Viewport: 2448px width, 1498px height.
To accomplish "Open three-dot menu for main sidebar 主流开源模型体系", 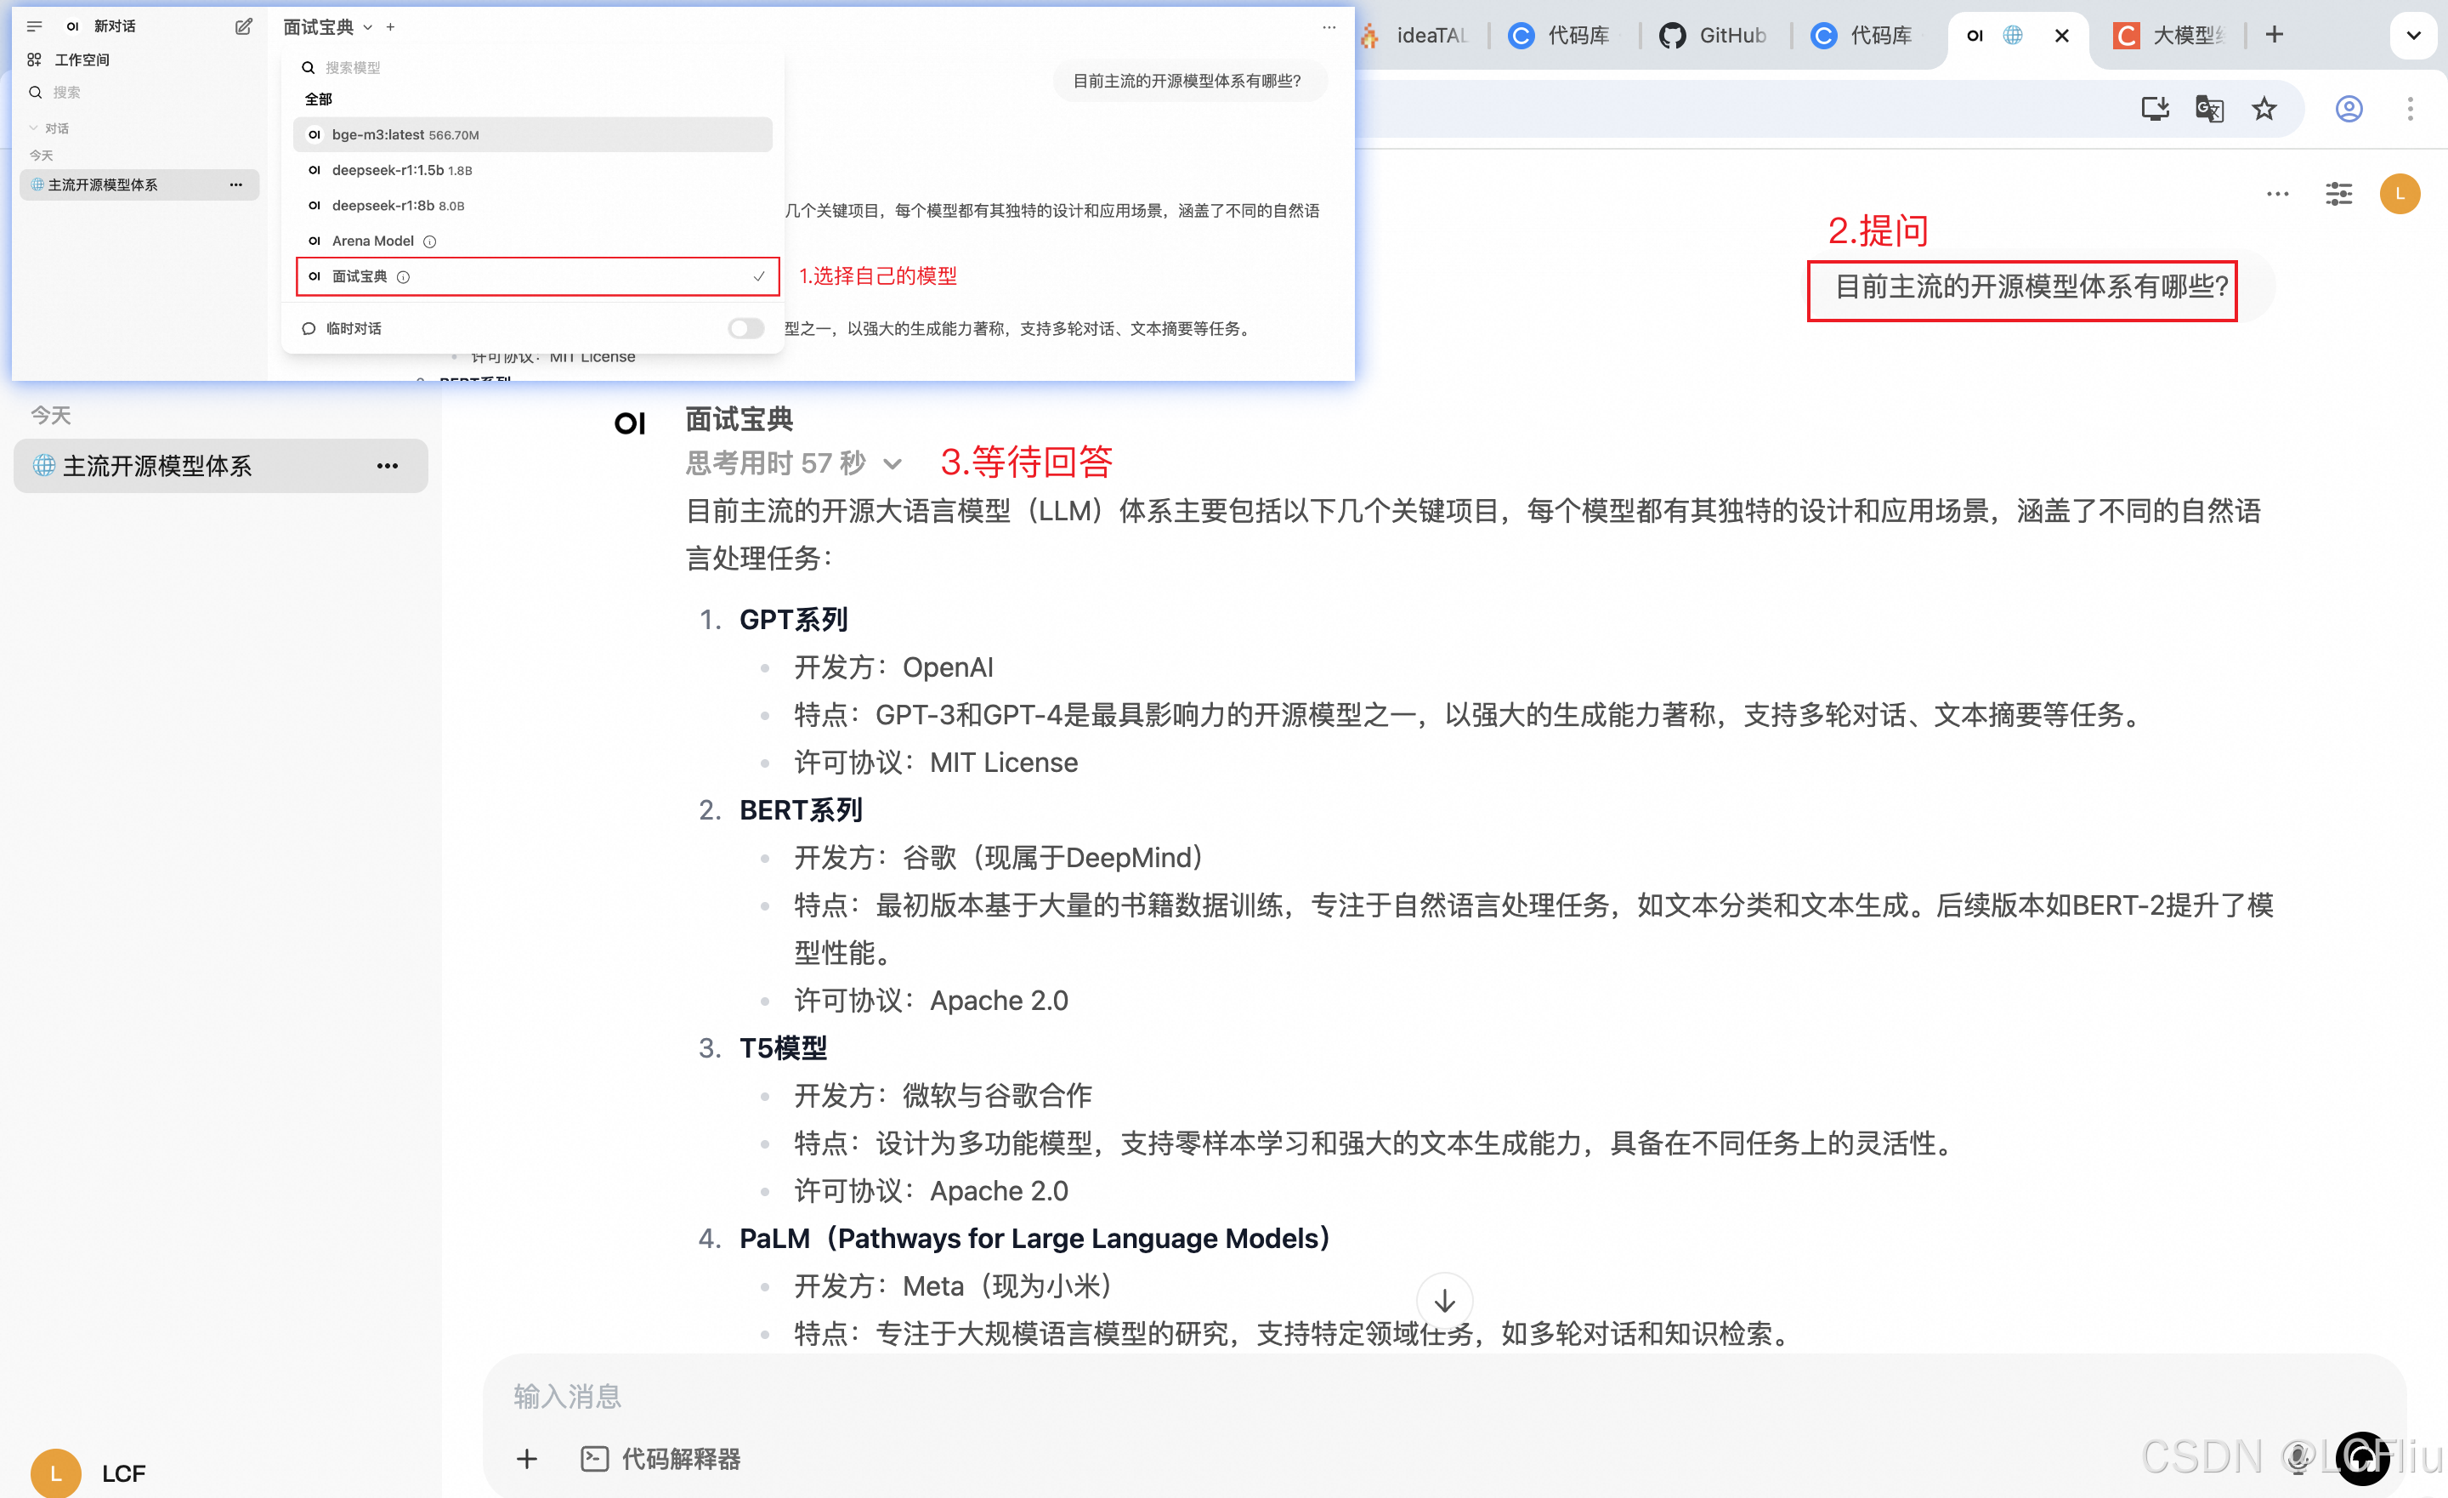I will tap(388, 465).
